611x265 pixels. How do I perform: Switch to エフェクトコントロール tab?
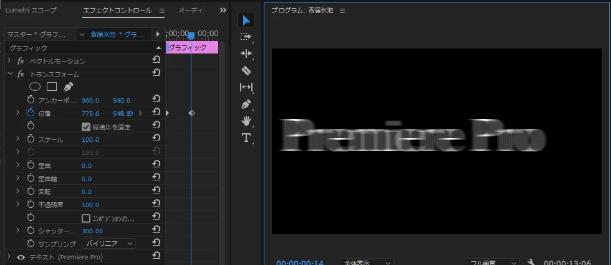pos(117,11)
